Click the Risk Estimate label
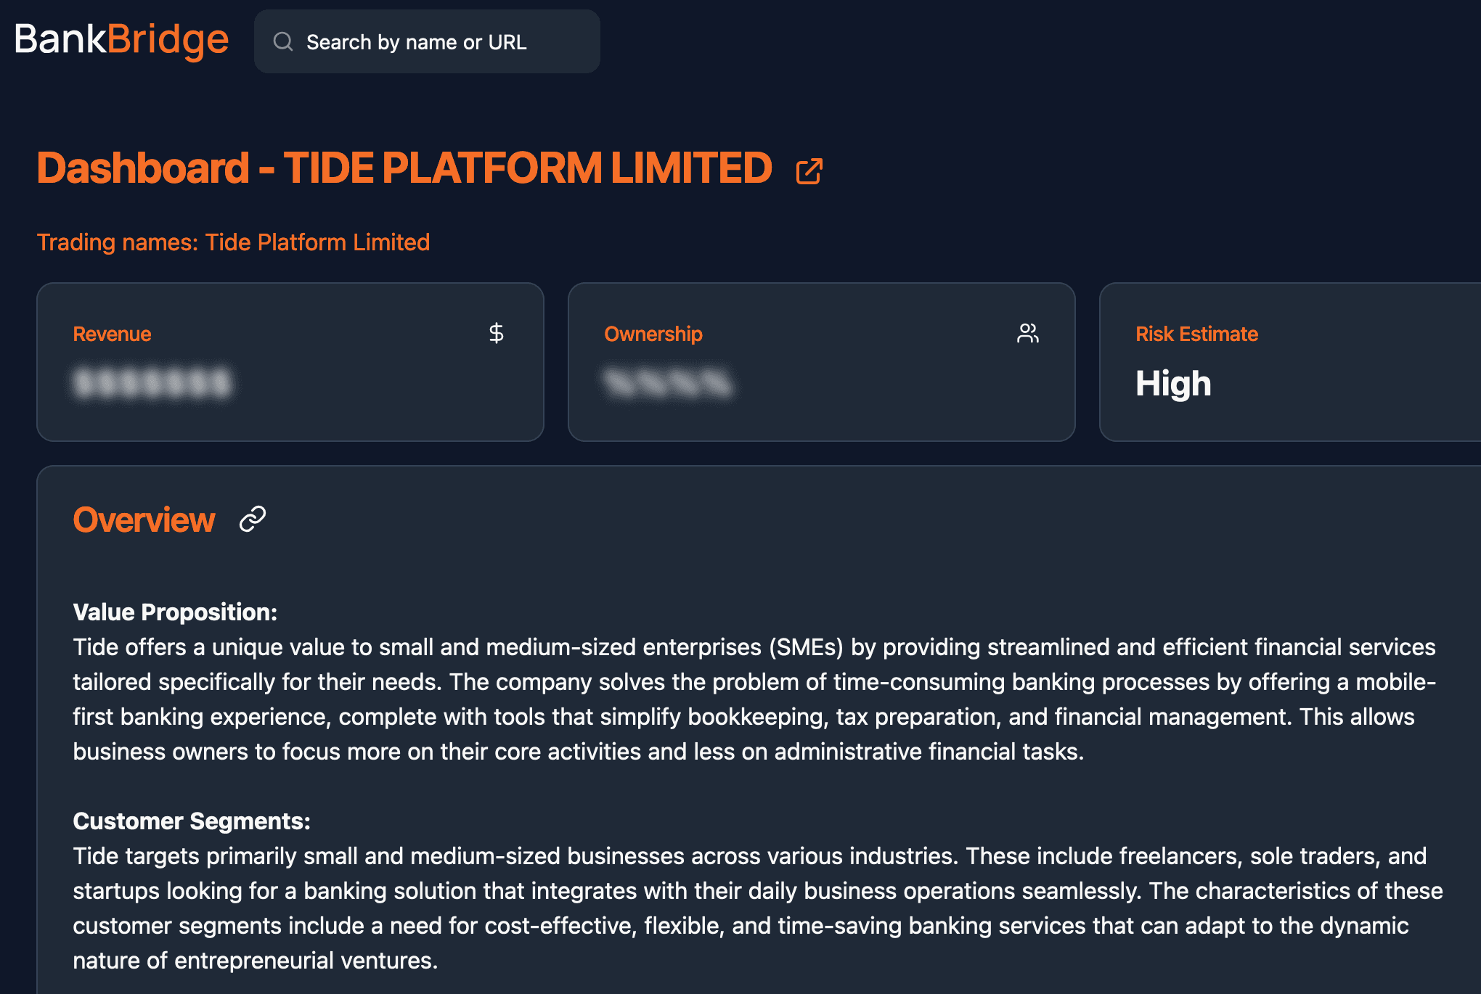The image size is (1481, 994). (1196, 334)
